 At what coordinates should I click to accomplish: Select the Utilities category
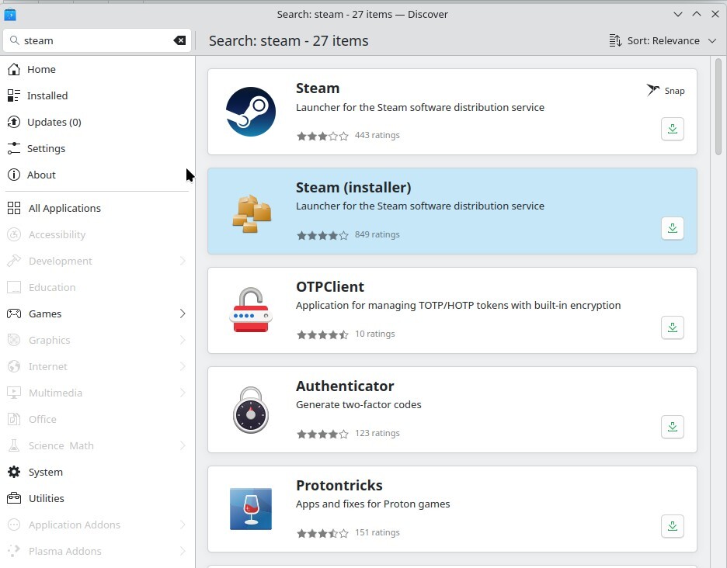pyautogui.click(x=97, y=498)
